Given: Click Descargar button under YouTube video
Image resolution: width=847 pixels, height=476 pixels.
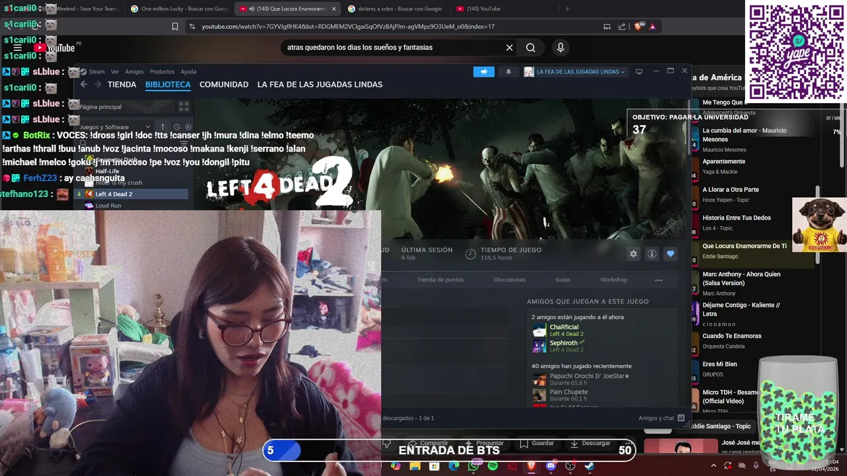Looking at the screenshot, I should pyautogui.click(x=590, y=443).
